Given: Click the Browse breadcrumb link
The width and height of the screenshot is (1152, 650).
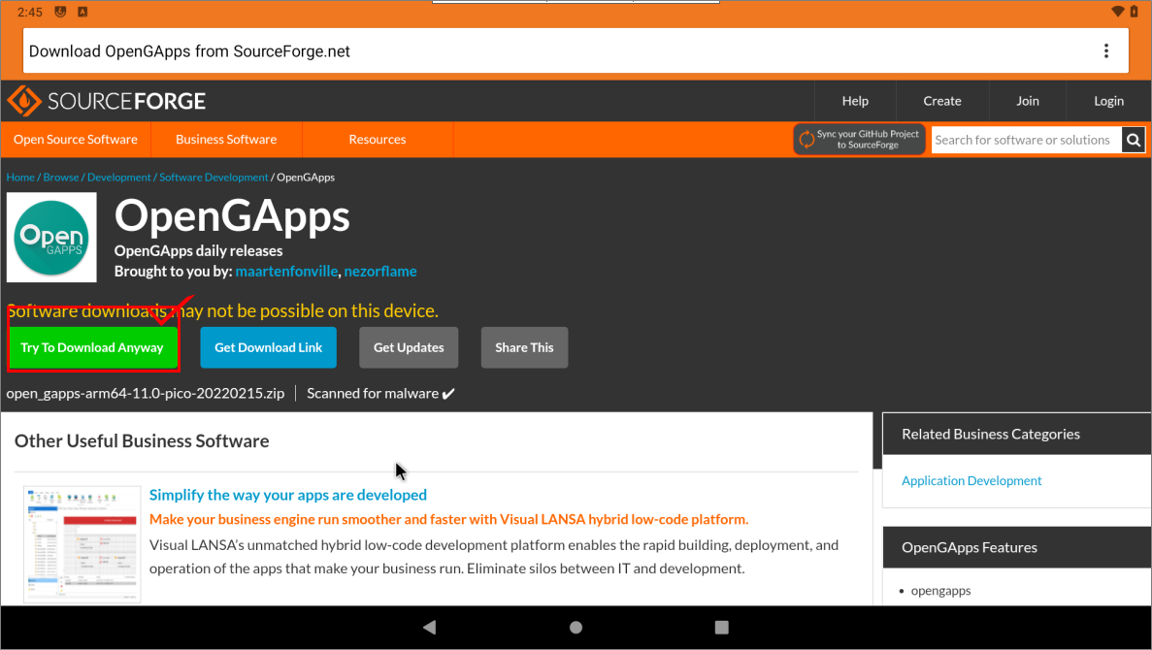Looking at the screenshot, I should coord(61,177).
